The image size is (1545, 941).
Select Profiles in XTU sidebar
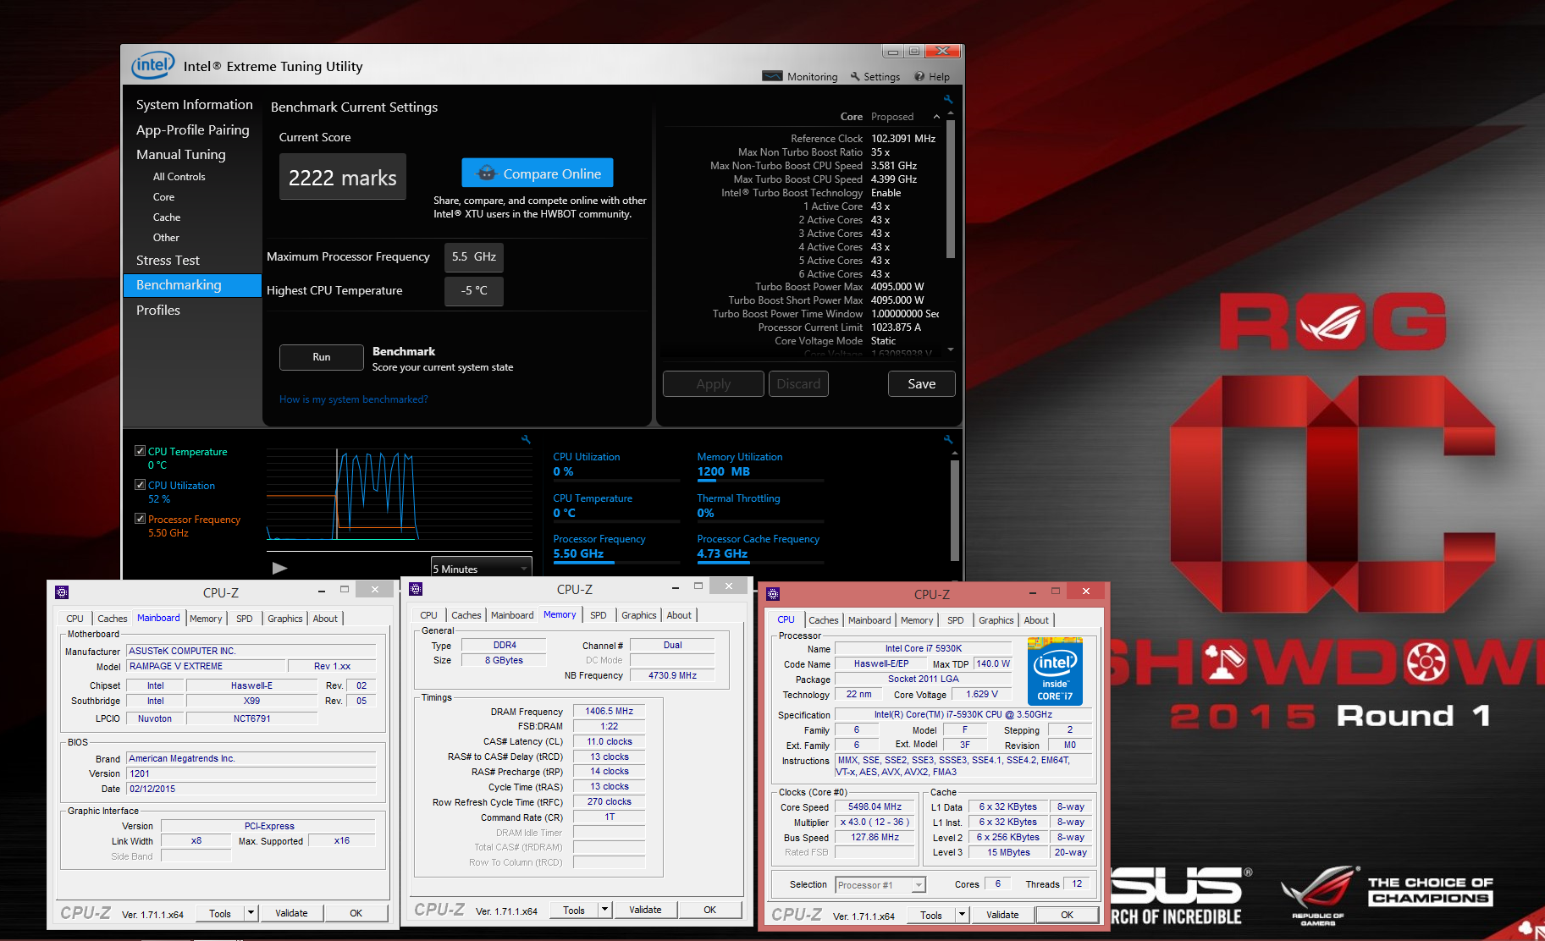click(158, 310)
